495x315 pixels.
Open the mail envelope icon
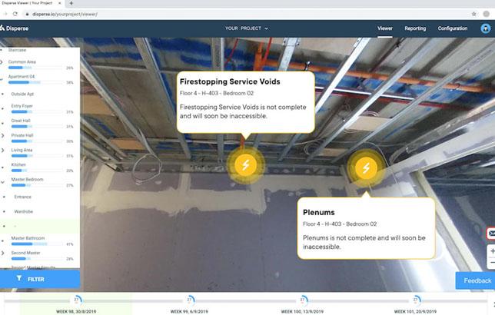pos(490,233)
